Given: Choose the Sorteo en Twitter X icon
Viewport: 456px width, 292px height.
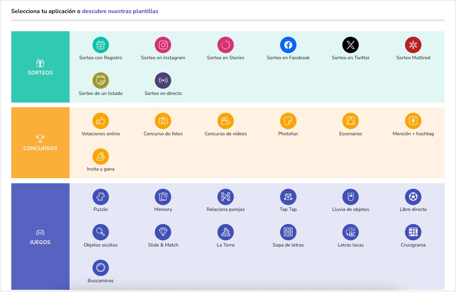Looking at the screenshot, I should (x=350, y=45).
